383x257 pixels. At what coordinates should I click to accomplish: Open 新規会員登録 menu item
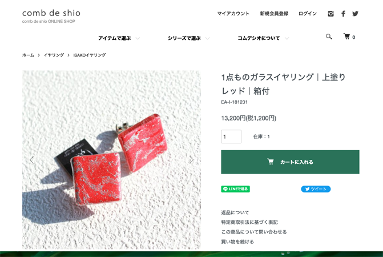[274, 14]
